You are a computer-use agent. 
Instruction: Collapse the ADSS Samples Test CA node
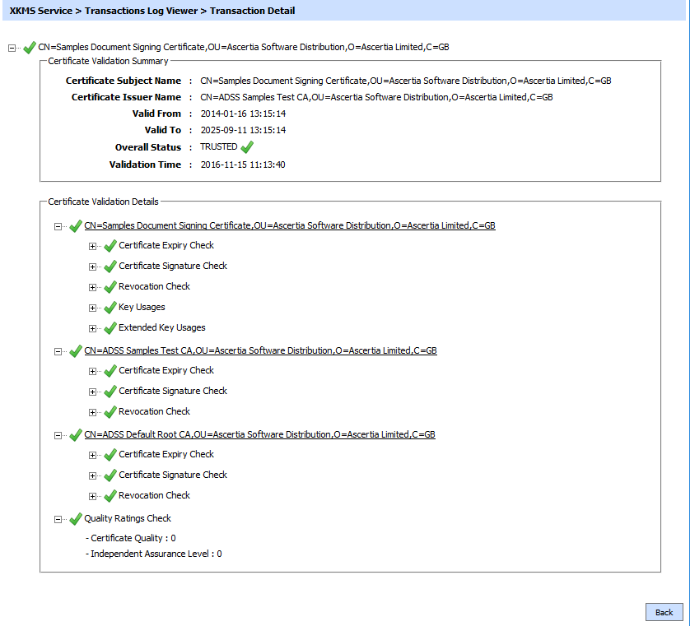point(58,351)
